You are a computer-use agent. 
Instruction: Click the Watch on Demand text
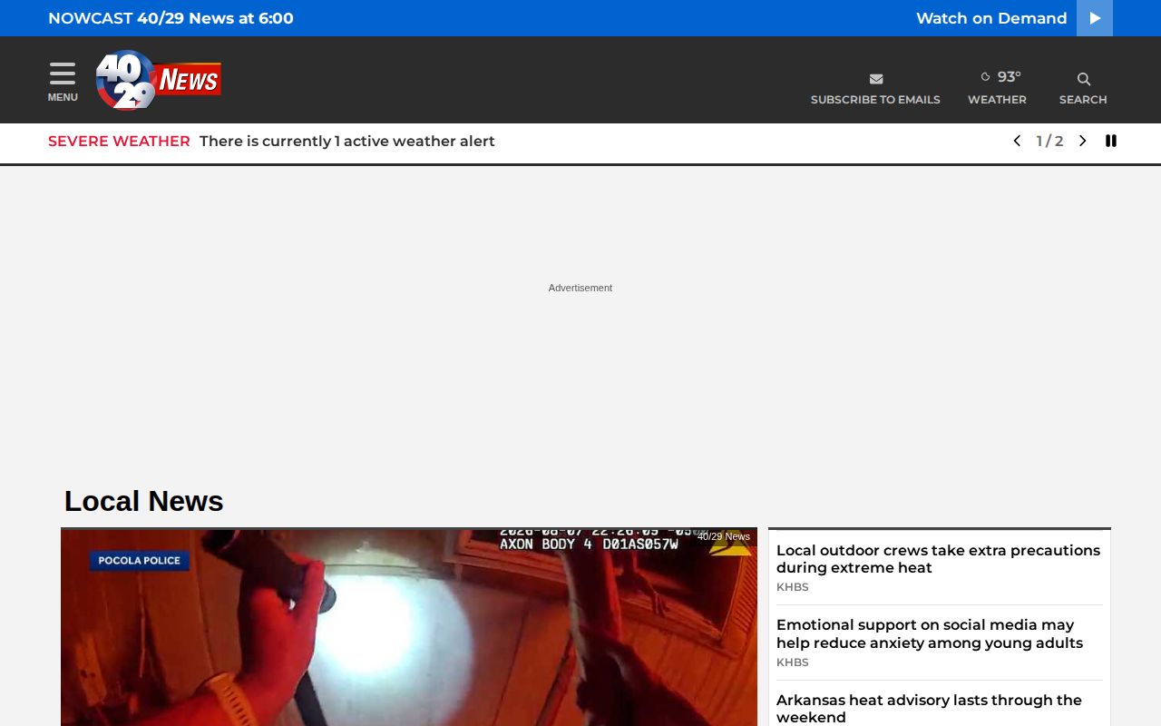coord(991,18)
